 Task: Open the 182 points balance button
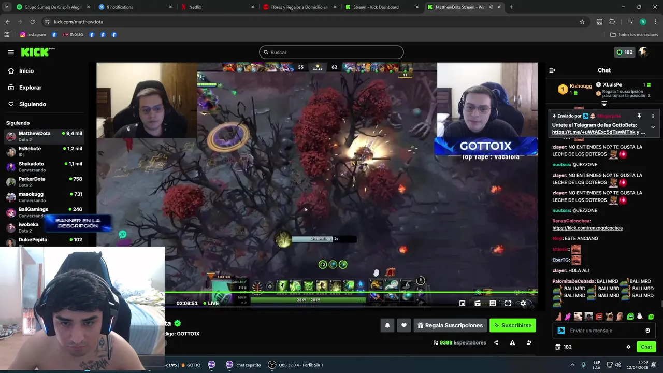tap(624, 52)
